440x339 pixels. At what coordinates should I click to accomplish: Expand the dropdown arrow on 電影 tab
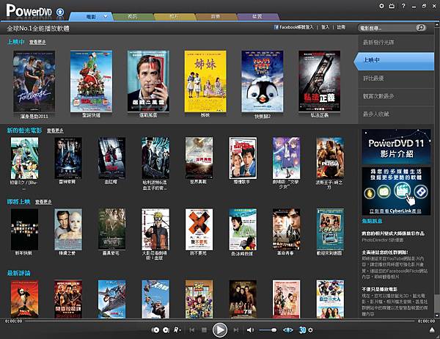point(106,16)
